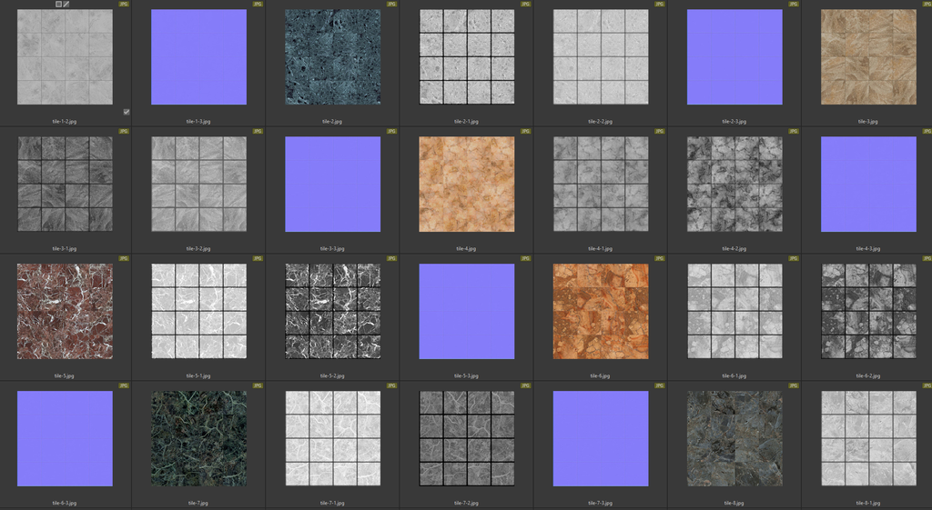This screenshot has height=510, width=932.
Task: Click the JPG badge on tile-6.jpg
Action: [x=659, y=259]
